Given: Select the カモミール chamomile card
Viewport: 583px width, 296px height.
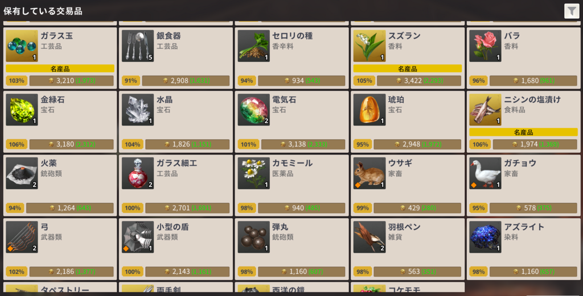Looking at the screenshot, I should point(292,185).
